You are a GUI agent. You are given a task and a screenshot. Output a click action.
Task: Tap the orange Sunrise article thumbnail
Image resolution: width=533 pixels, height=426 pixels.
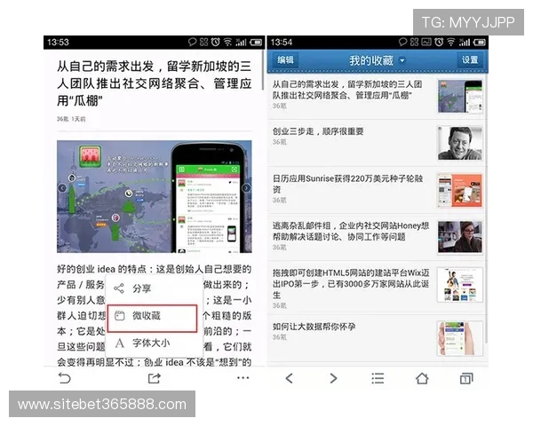459,190
